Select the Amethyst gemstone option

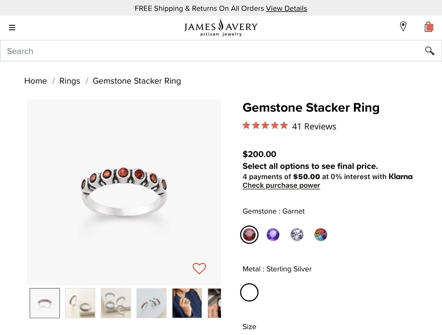pyautogui.click(x=273, y=235)
